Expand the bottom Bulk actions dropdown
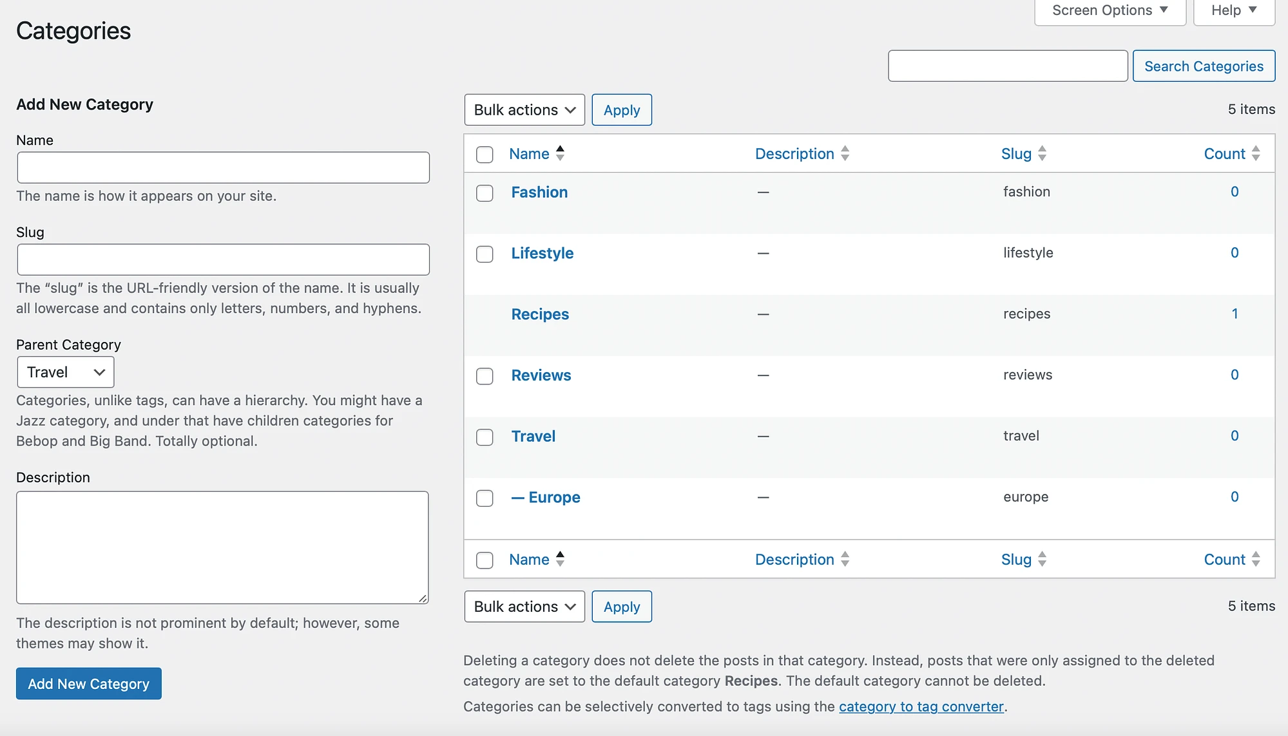This screenshot has width=1288, height=736. pos(524,606)
